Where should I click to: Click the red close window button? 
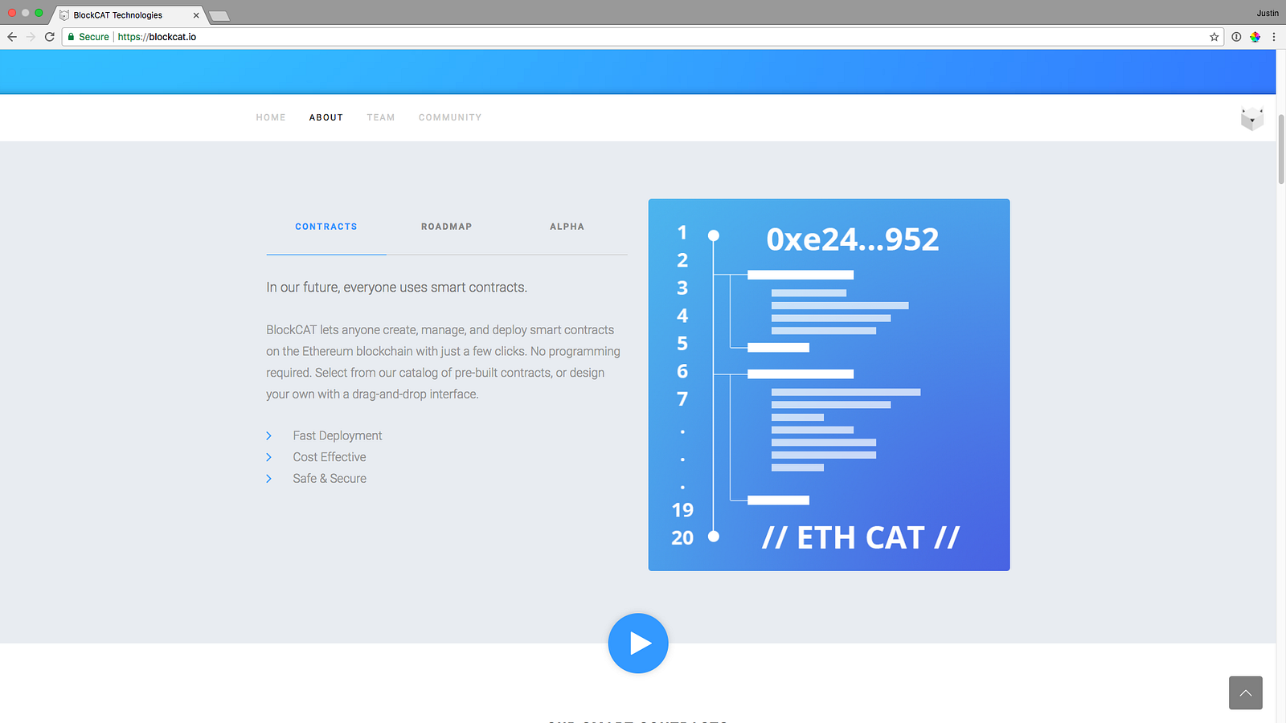(x=12, y=13)
